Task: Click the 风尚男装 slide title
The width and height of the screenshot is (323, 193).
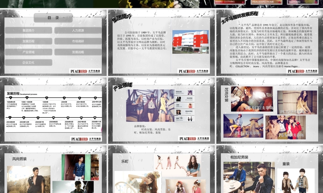Action: [19, 159]
